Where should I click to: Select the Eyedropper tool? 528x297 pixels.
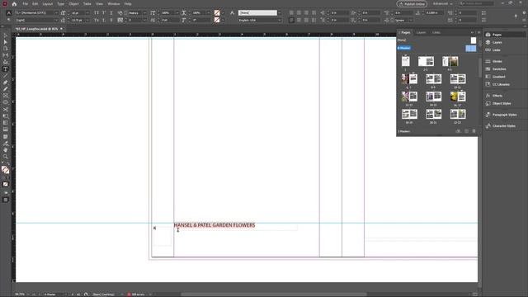tap(6, 144)
